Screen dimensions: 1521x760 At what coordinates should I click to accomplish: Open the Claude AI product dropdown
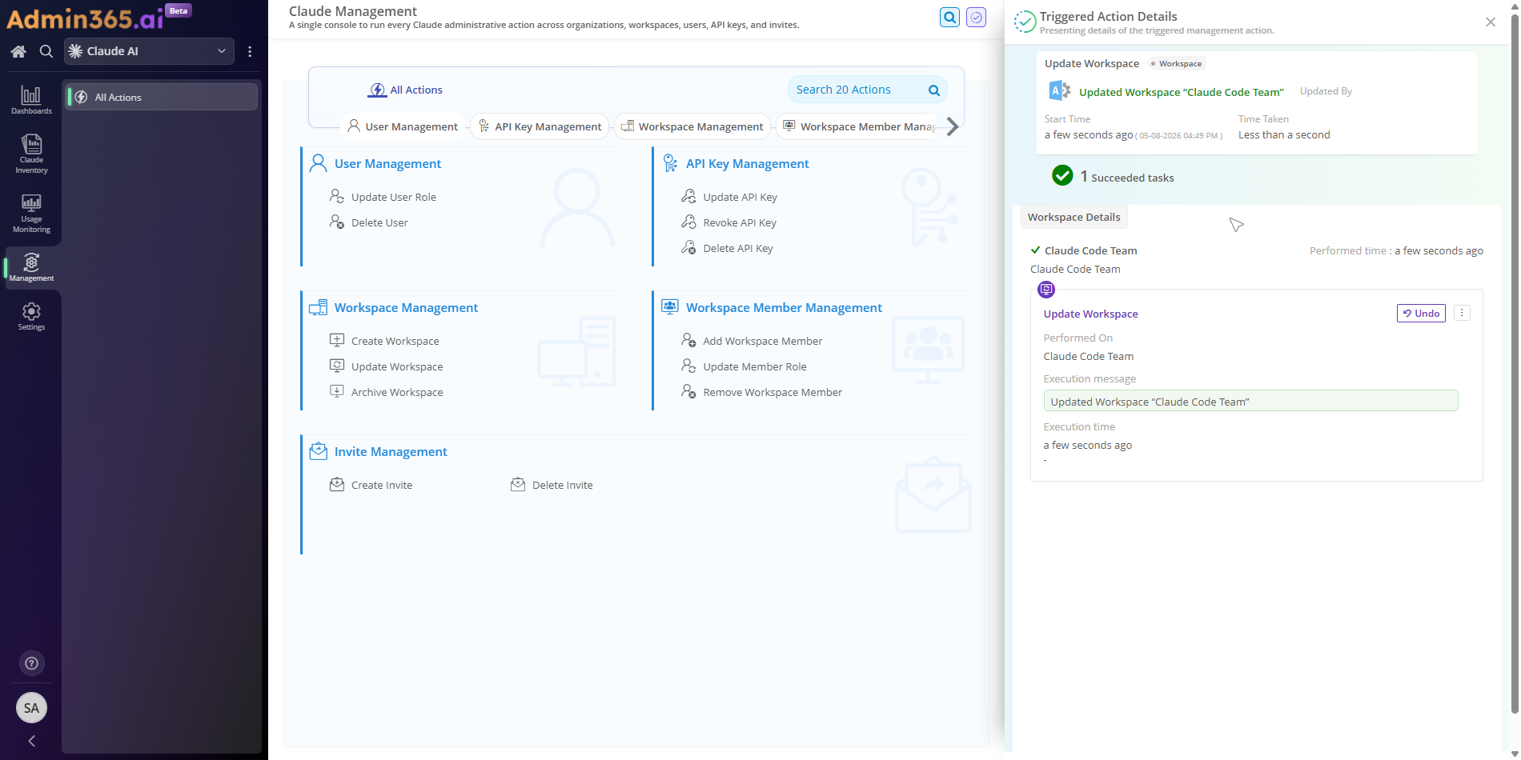coord(150,51)
